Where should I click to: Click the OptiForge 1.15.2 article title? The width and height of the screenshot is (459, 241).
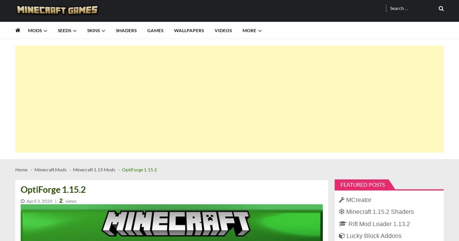(53, 190)
